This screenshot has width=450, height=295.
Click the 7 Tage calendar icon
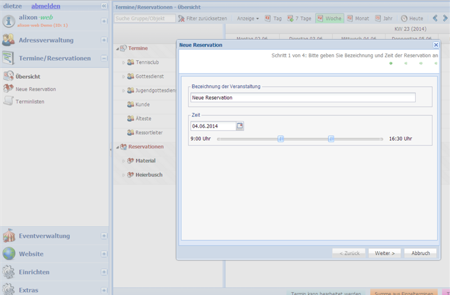pyautogui.click(x=290, y=19)
